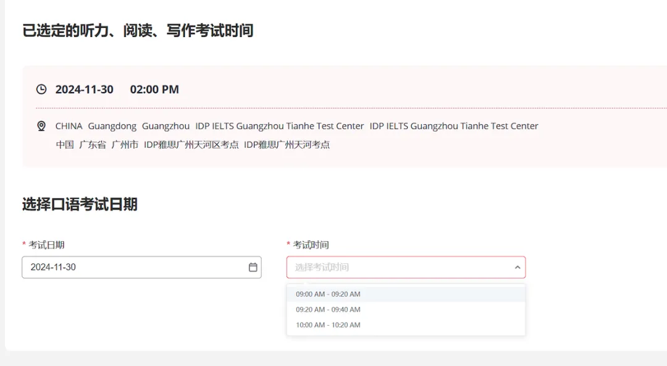Click the location pin icon
Viewport: 667px width, 366px height.
(41, 126)
